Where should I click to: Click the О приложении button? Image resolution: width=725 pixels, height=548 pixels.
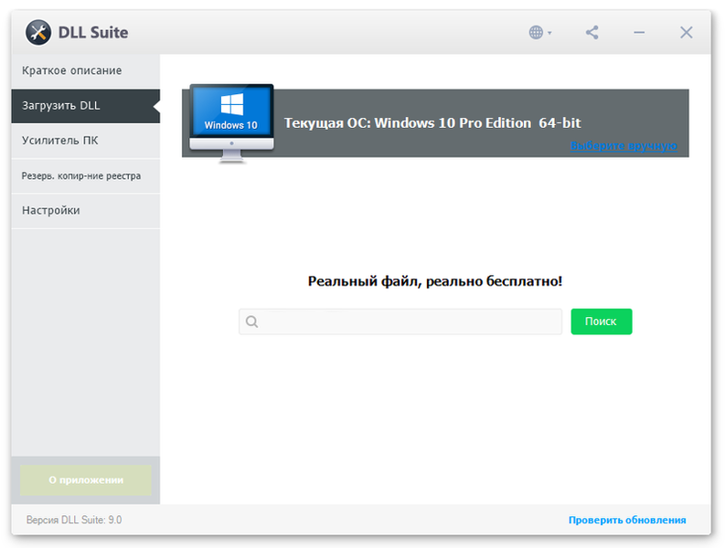pos(86,480)
